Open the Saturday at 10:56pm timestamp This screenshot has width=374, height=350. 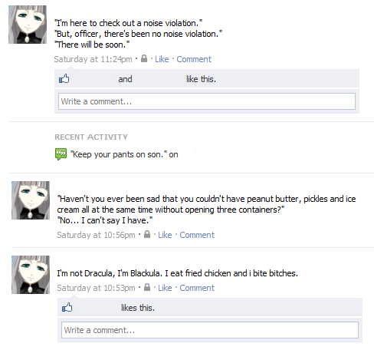(96, 235)
